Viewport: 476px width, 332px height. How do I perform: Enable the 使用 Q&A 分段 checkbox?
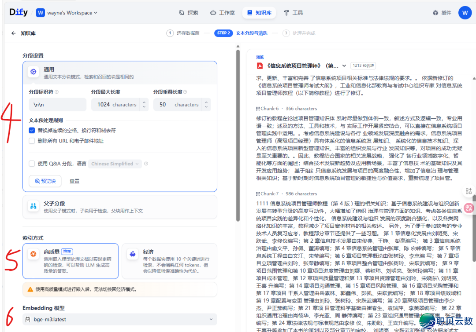click(x=31, y=164)
